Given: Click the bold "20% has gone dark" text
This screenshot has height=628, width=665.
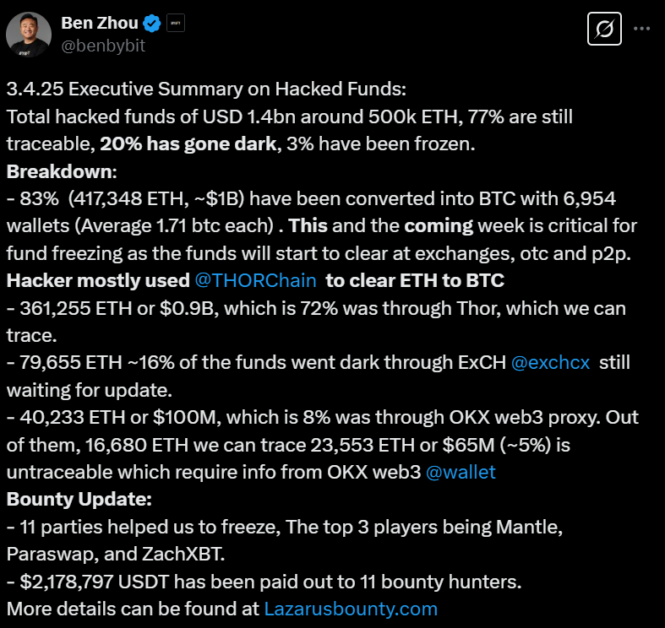Looking at the screenshot, I should [188, 144].
